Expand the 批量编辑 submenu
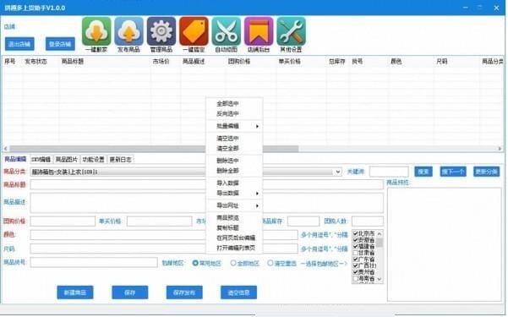508x317 pixels. (234, 126)
